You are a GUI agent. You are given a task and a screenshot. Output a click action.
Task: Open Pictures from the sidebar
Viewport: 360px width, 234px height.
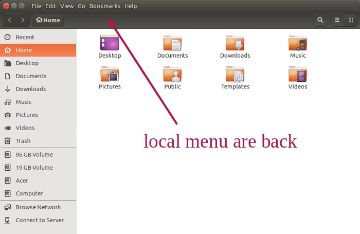pos(38,115)
